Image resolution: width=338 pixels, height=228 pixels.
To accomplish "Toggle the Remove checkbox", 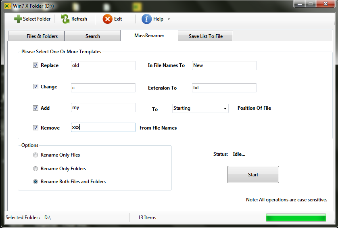I will (35, 128).
